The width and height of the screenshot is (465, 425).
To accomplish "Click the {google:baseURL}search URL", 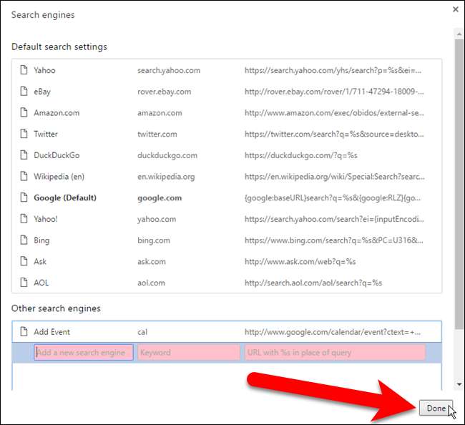I will click(333, 197).
